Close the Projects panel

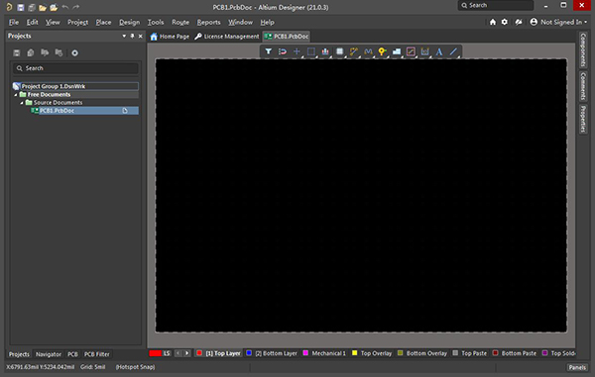tap(141, 36)
